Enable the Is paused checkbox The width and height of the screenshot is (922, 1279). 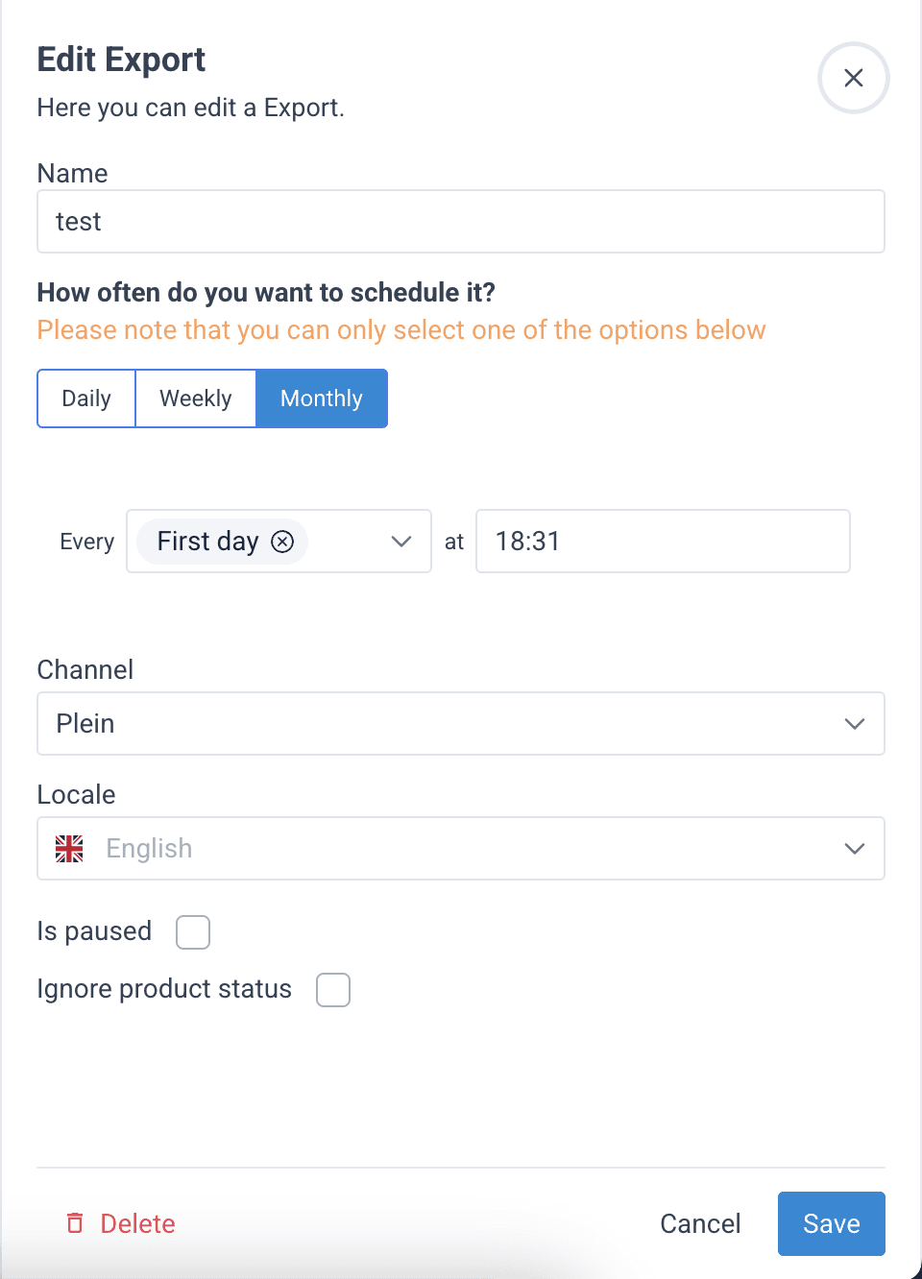click(193, 932)
